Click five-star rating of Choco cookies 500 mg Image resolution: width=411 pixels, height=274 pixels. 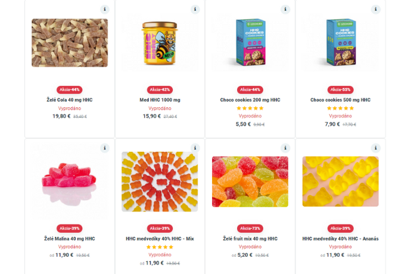340,108
